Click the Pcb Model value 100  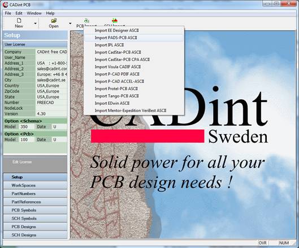27,140
